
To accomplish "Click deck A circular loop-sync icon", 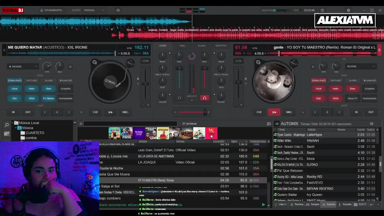I will [81, 112].
